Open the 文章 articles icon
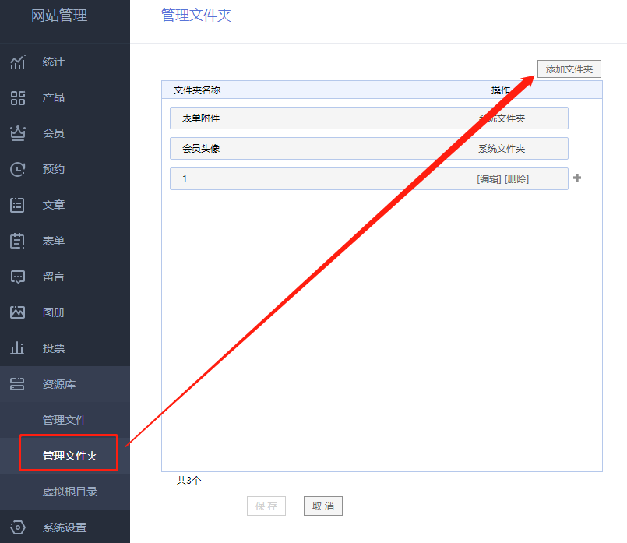Image resolution: width=627 pixels, height=543 pixels. (17, 205)
